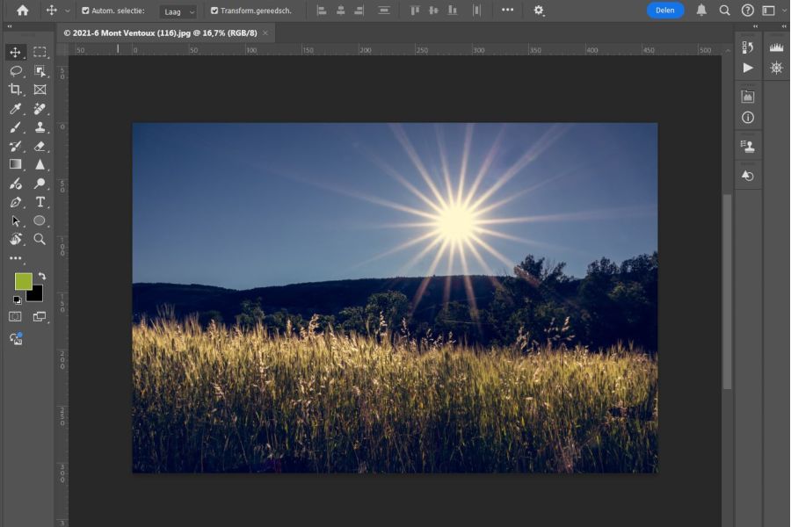Choose the Clone Stamp tool
This screenshot has width=791, height=527.
(40, 127)
